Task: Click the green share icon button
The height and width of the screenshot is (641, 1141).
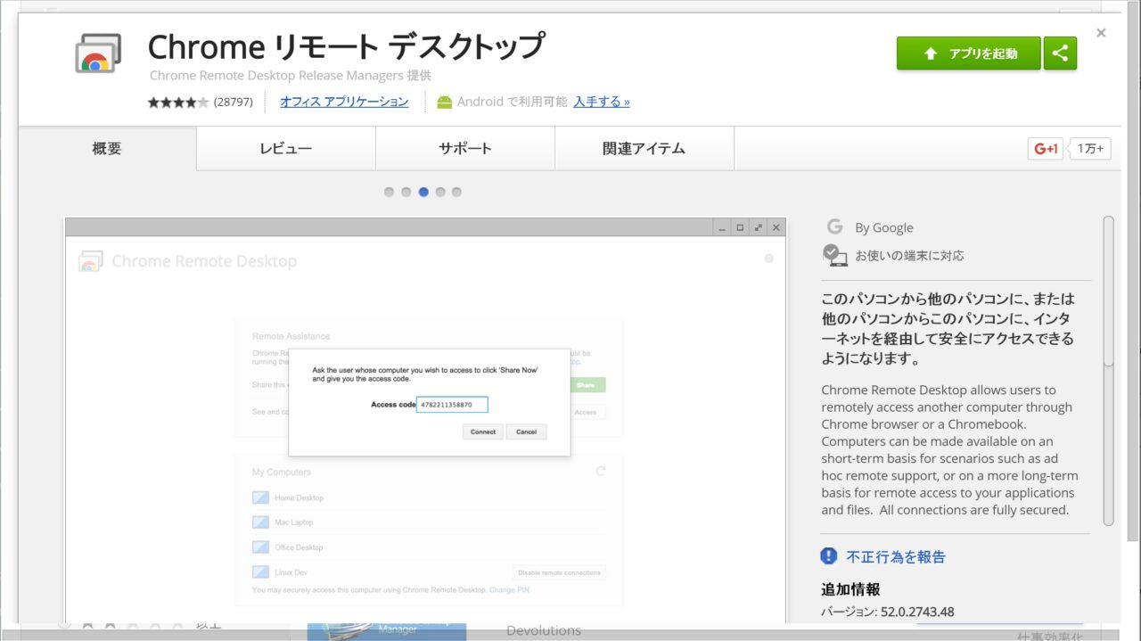Action: (1060, 53)
